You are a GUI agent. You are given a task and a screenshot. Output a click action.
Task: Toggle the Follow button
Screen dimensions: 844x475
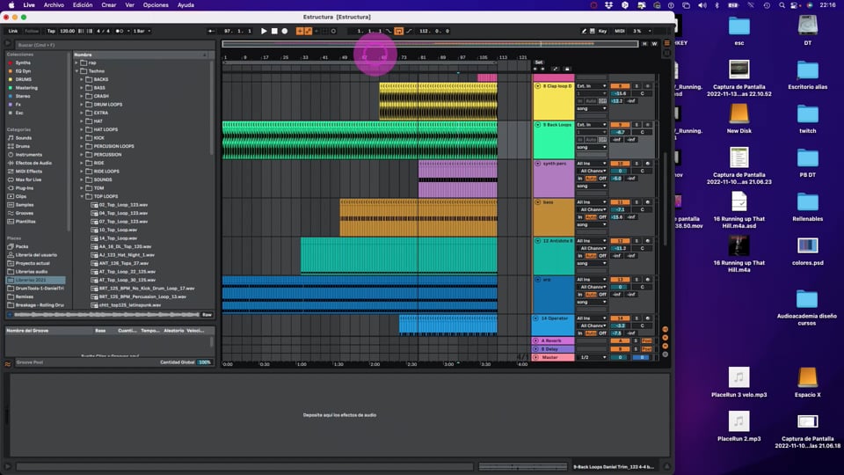tap(32, 32)
